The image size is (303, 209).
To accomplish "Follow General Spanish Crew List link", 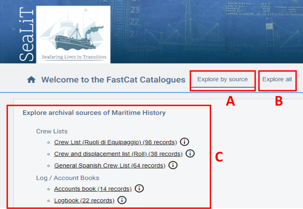I will point(110,166).
